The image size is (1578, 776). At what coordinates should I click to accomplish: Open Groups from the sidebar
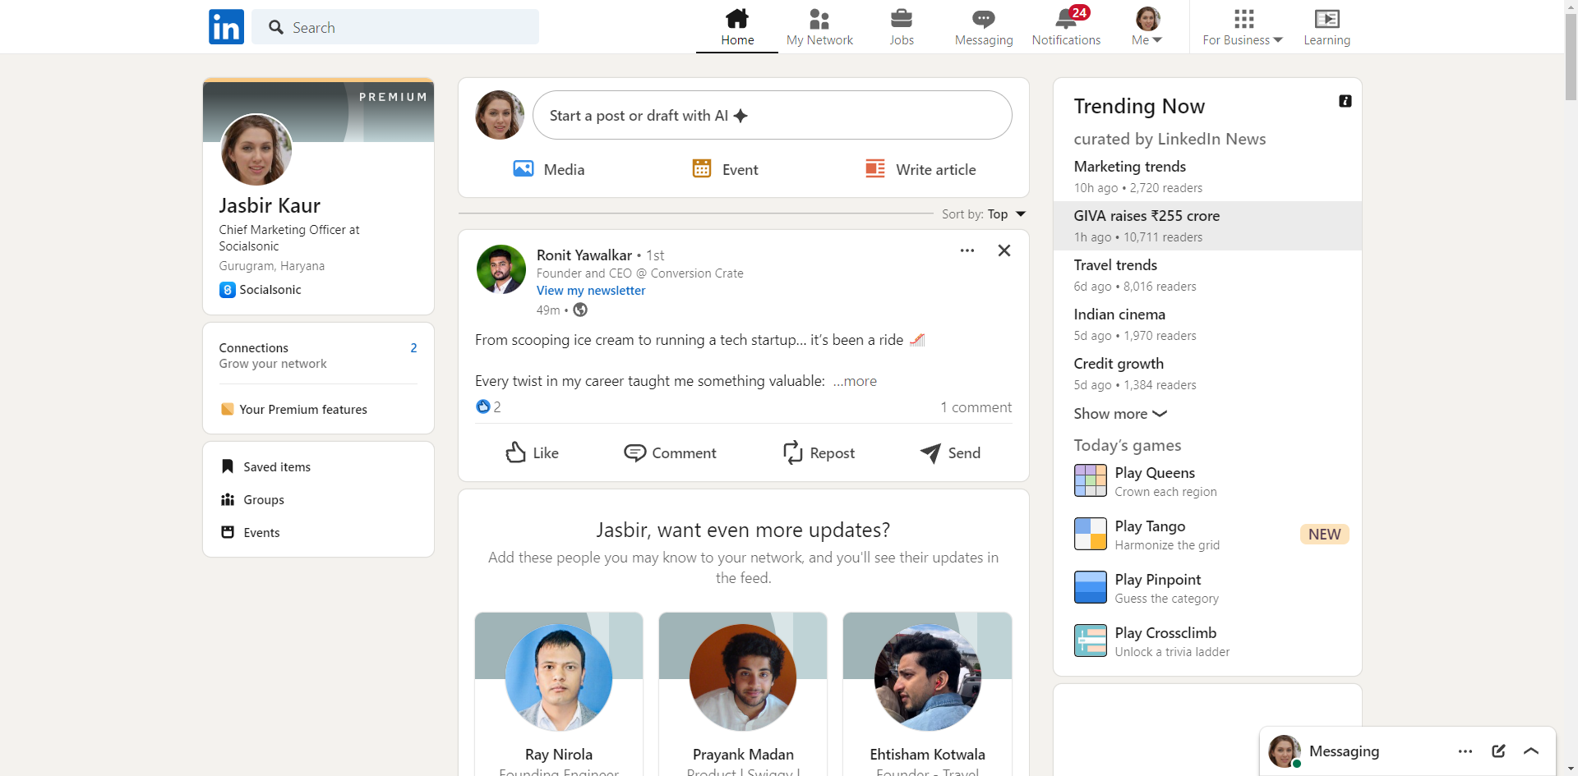pos(253,499)
